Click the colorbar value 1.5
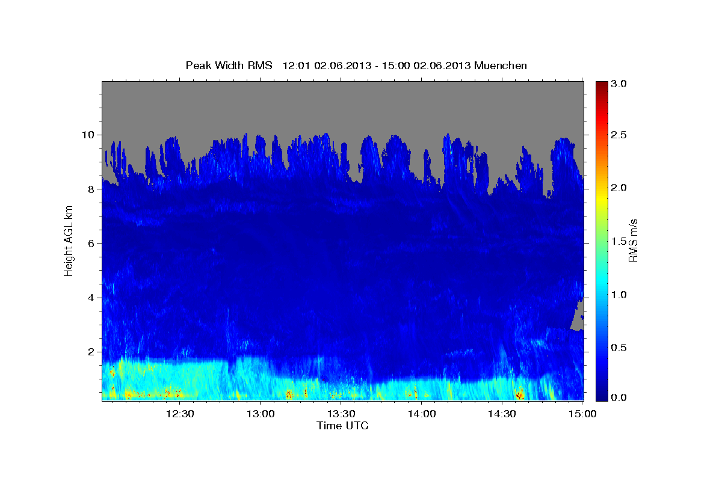Viewport: 722px width, 481px height. 620,241
